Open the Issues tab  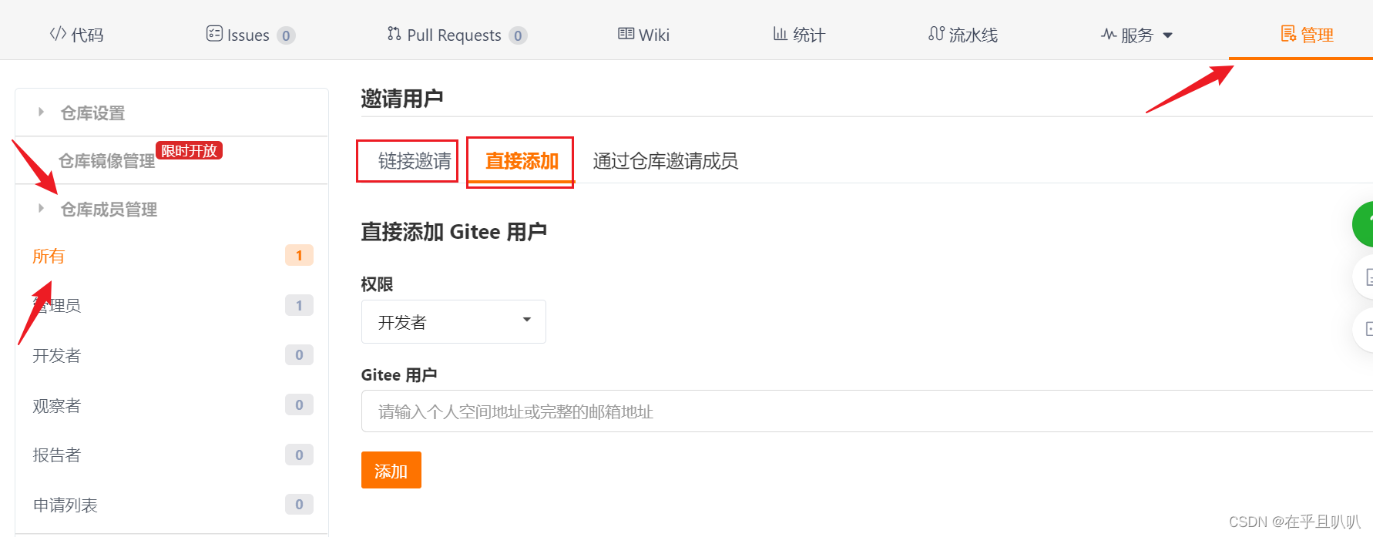click(250, 35)
